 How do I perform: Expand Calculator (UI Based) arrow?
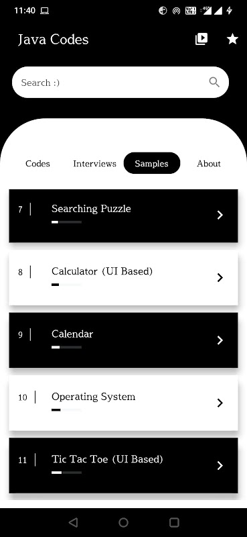click(x=220, y=278)
